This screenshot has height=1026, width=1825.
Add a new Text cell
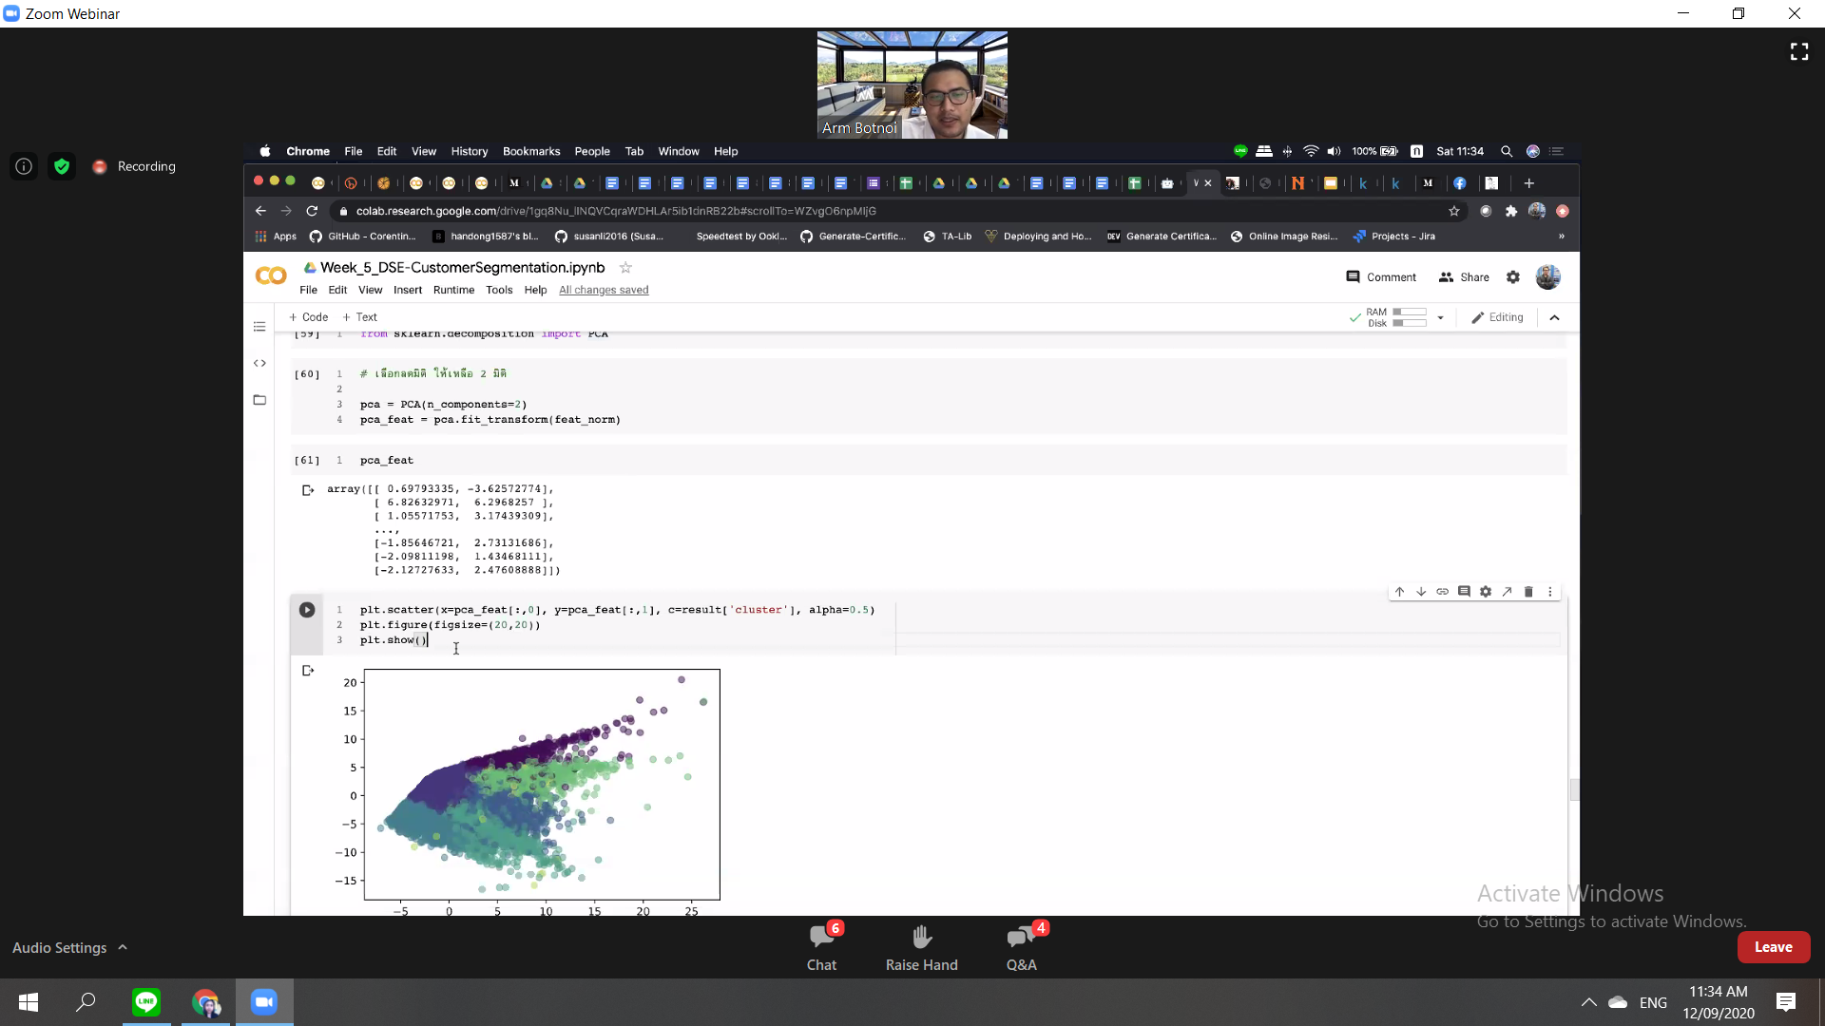click(x=360, y=317)
